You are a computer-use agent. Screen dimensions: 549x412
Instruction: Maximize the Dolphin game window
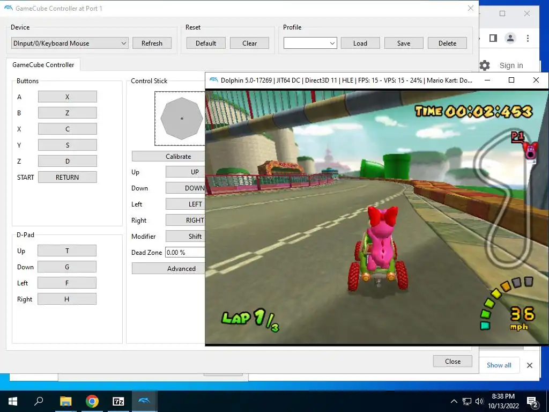[511, 80]
